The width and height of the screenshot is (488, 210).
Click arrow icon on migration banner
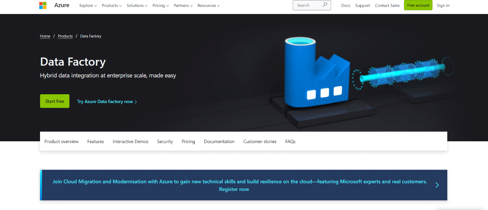(x=437, y=185)
